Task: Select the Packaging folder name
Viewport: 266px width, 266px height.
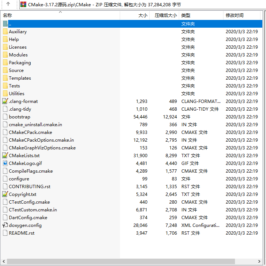Action: tap(20, 63)
